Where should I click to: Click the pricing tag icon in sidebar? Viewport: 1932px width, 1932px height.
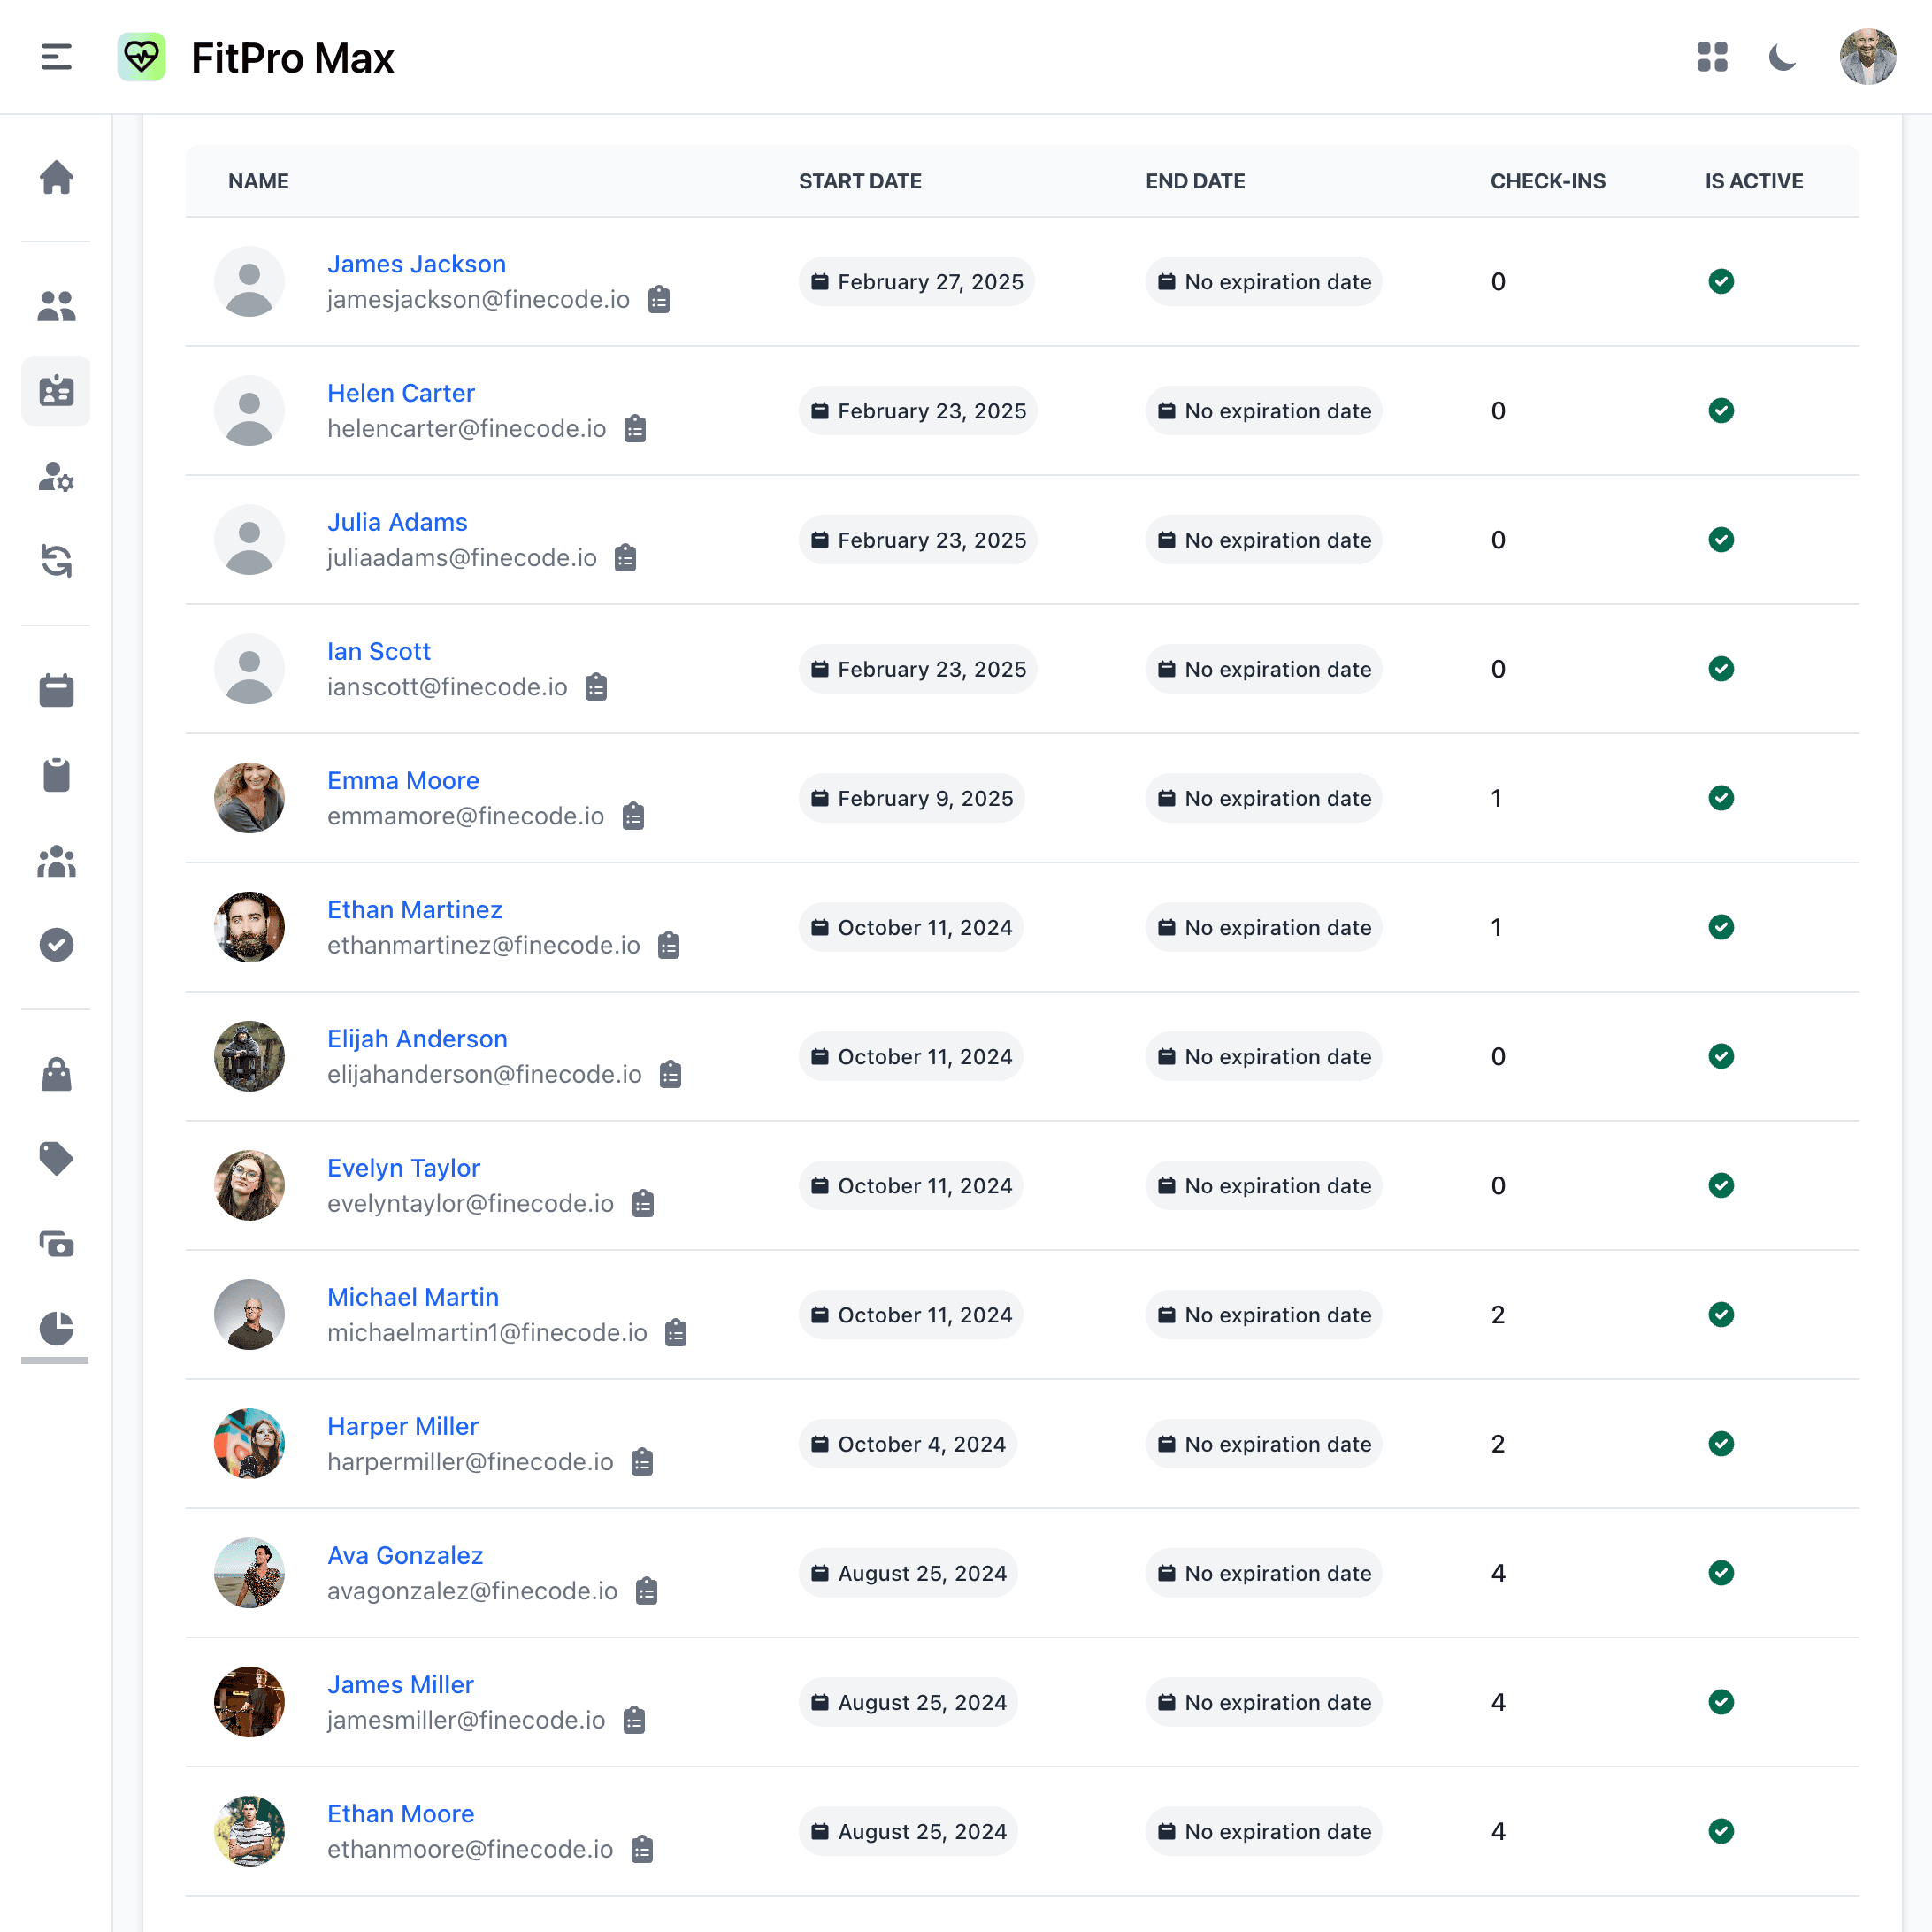pos(57,1158)
